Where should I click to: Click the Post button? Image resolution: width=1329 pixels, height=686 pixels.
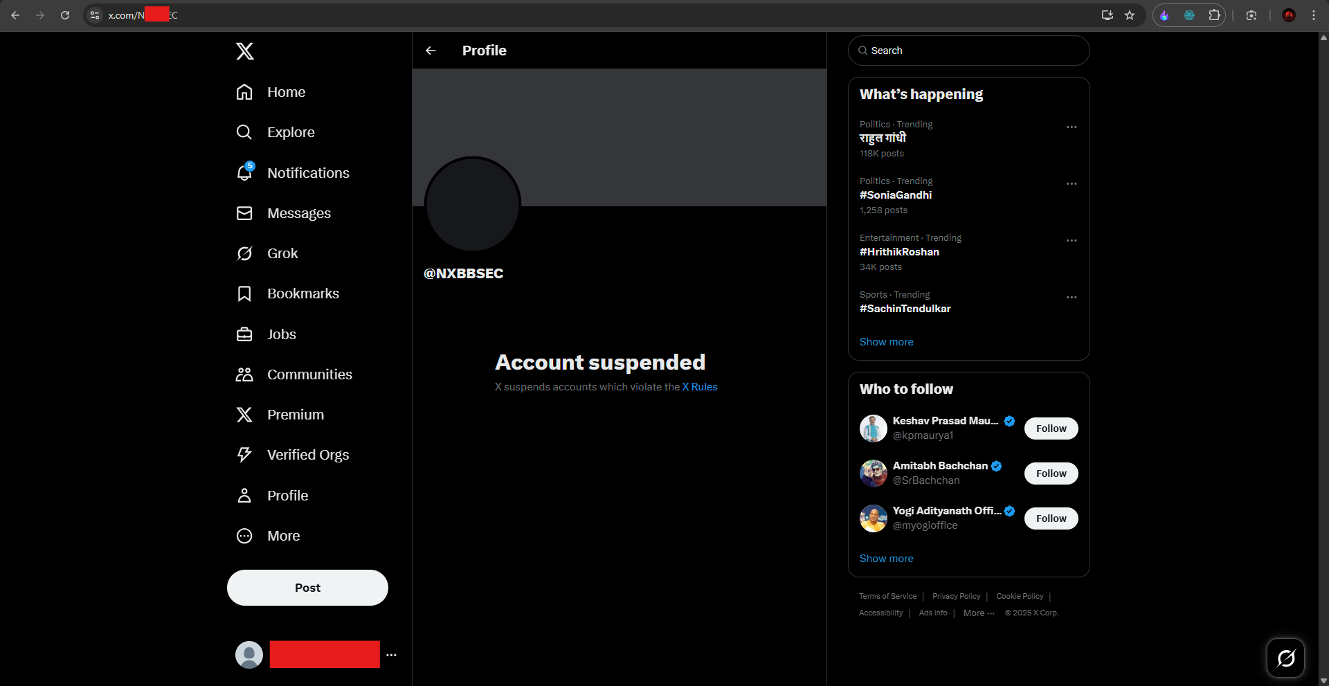[x=307, y=588]
